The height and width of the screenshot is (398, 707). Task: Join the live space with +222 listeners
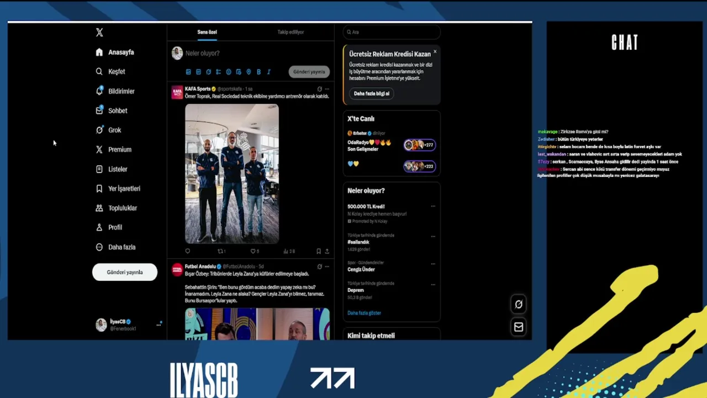pyautogui.click(x=419, y=166)
